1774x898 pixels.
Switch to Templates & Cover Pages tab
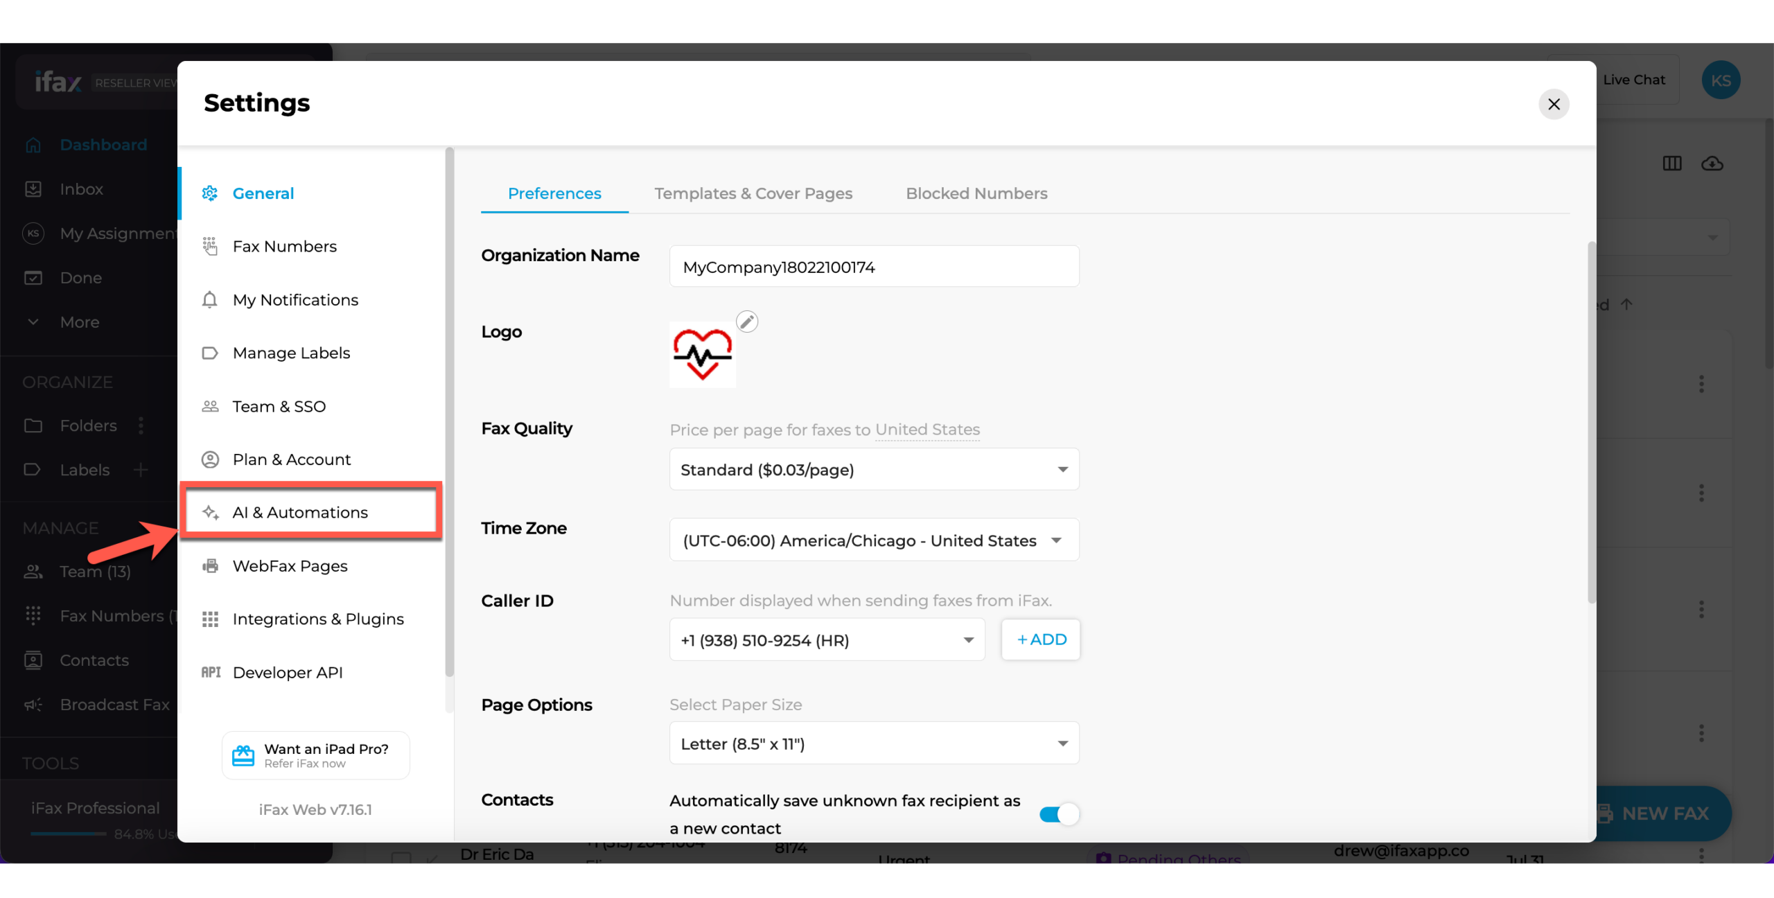(753, 193)
